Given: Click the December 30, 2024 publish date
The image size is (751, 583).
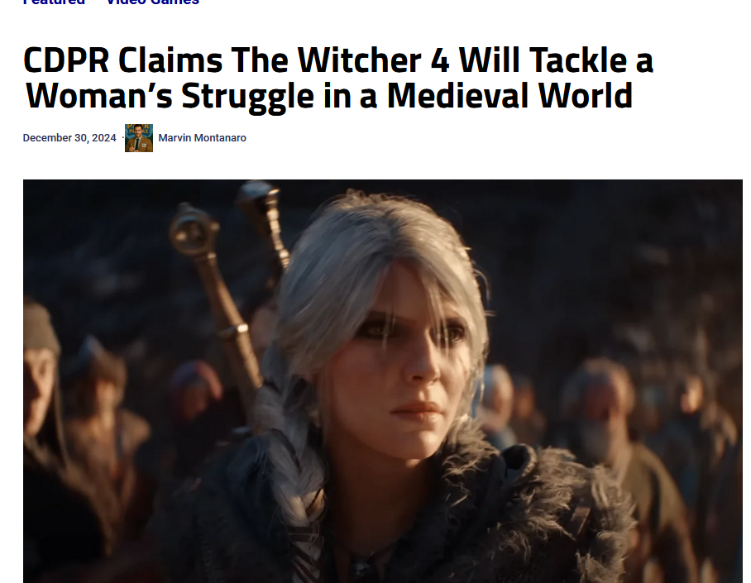Looking at the screenshot, I should click(69, 138).
